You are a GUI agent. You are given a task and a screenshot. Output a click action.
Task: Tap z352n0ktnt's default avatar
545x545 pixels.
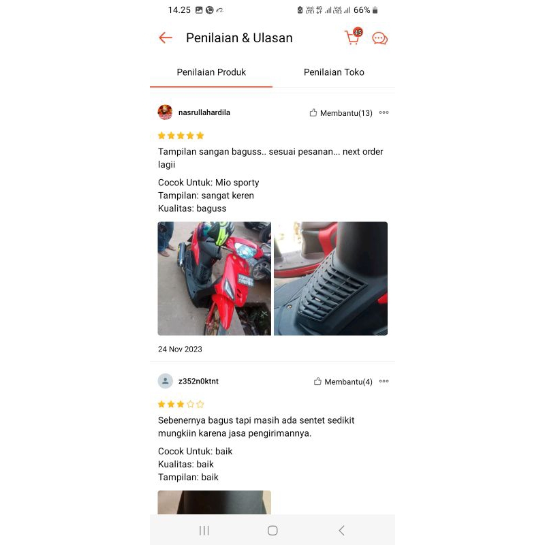[165, 381]
